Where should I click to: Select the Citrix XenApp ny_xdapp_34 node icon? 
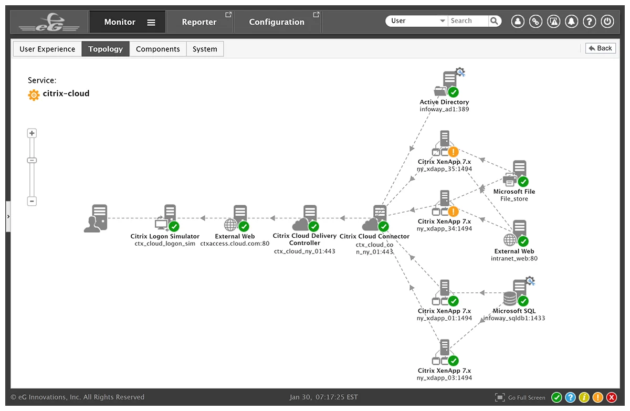(x=445, y=204)
